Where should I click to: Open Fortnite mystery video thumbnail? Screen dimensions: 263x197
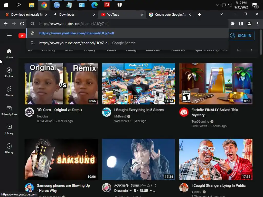[x=216, y=84]
